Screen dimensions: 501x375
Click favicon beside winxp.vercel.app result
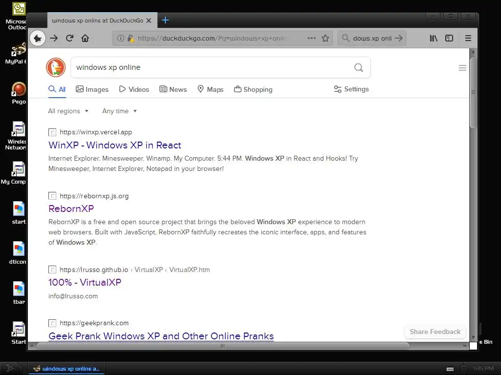52,132
